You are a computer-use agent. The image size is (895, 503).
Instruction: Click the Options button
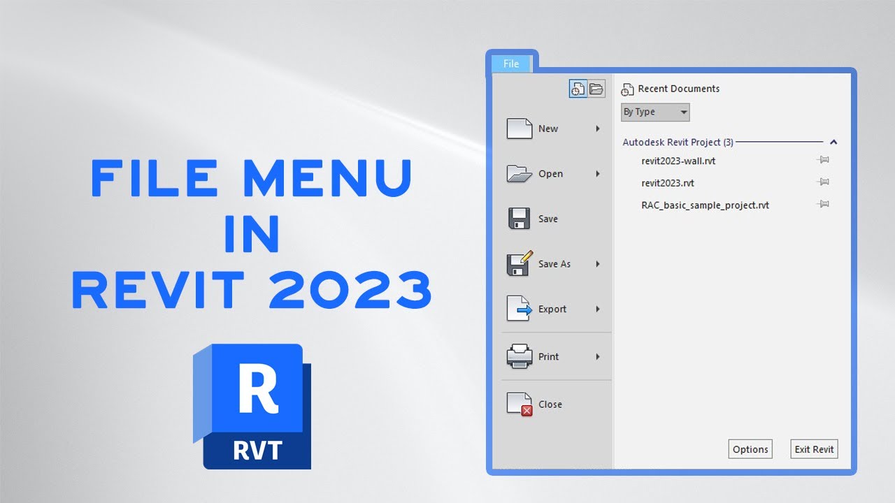coord(750,449)
